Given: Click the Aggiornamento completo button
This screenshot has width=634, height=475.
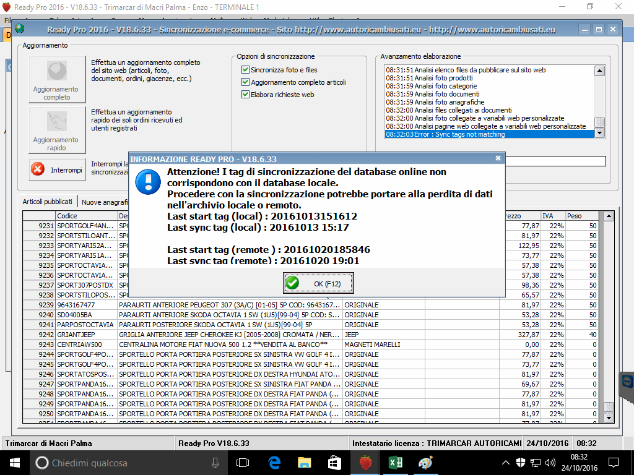Looking at the screenshot, I should (57, 80).
